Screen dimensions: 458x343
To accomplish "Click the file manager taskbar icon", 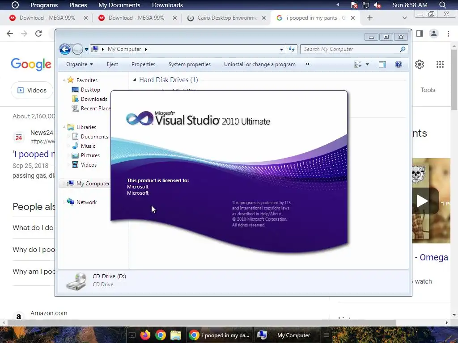I will click(x=176, y=335).
